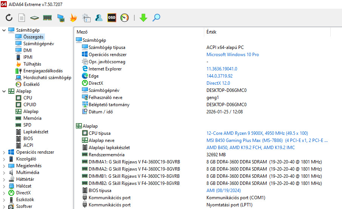This screenshot has width=342, height=209.
Task: Collapse the Számítógép tree node
Action: [x=4, y=30]
